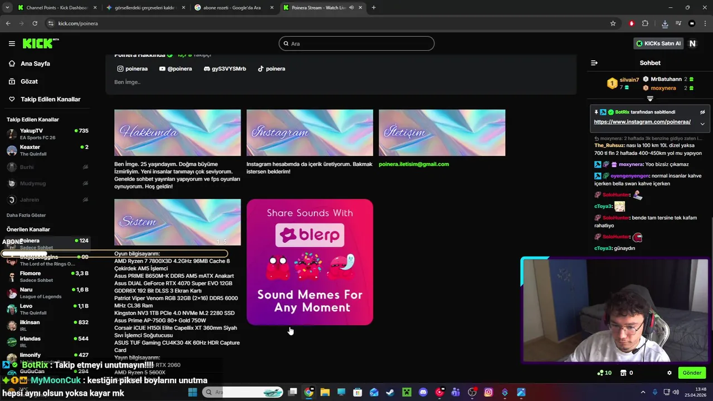Expand pinned message chevron
713x401 pixels.
702,124
